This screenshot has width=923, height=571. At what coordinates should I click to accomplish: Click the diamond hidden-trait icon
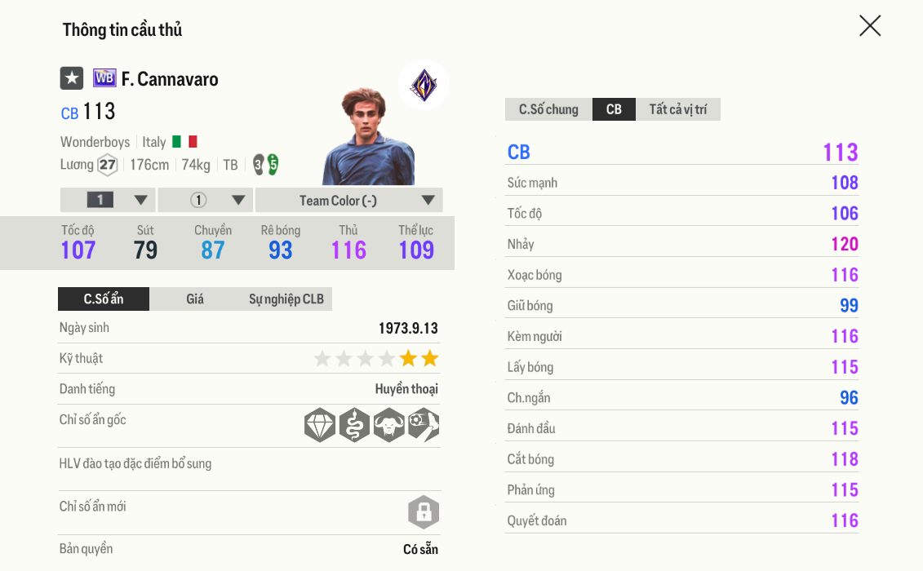click(x=320, y=425)
